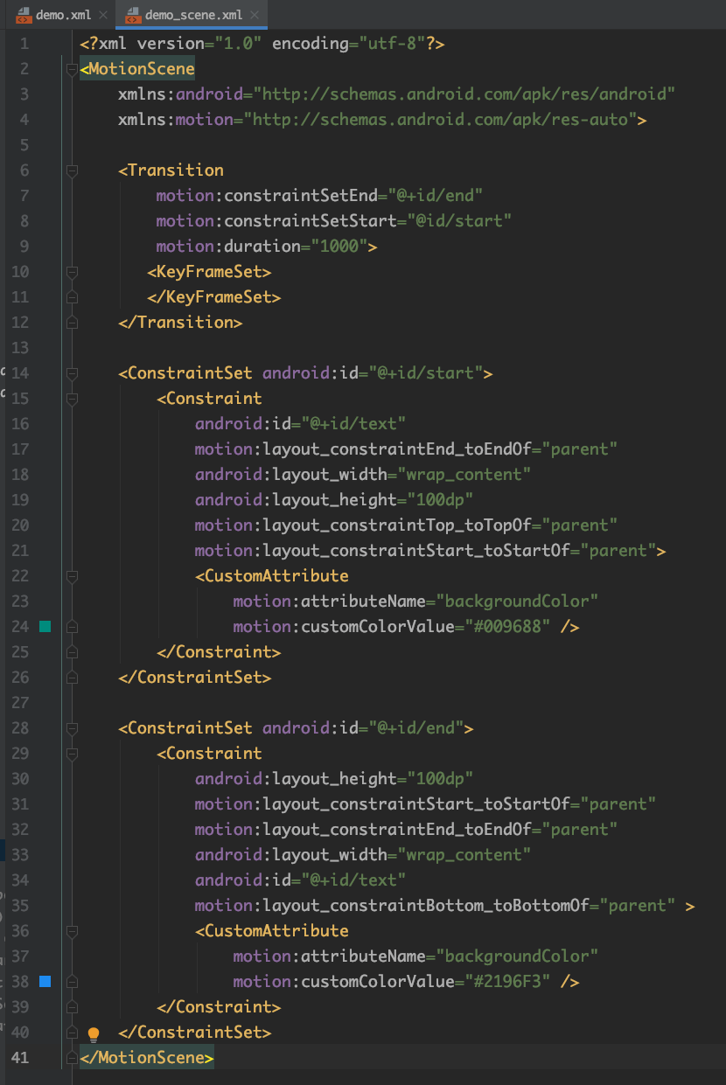Viewport: 726px width, 1085px height.
Task: Click the <Transition tag name
Action: coord(171,170)
